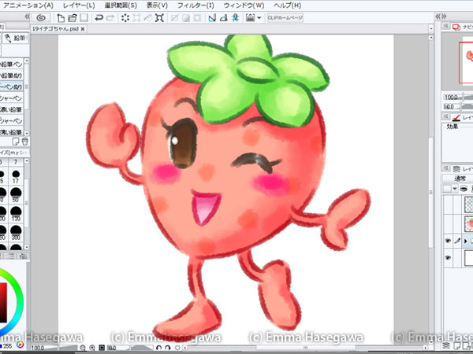The image size is (473, 354).
Task: Collapse the right palette dock with «» arrows
Action: 441,17
